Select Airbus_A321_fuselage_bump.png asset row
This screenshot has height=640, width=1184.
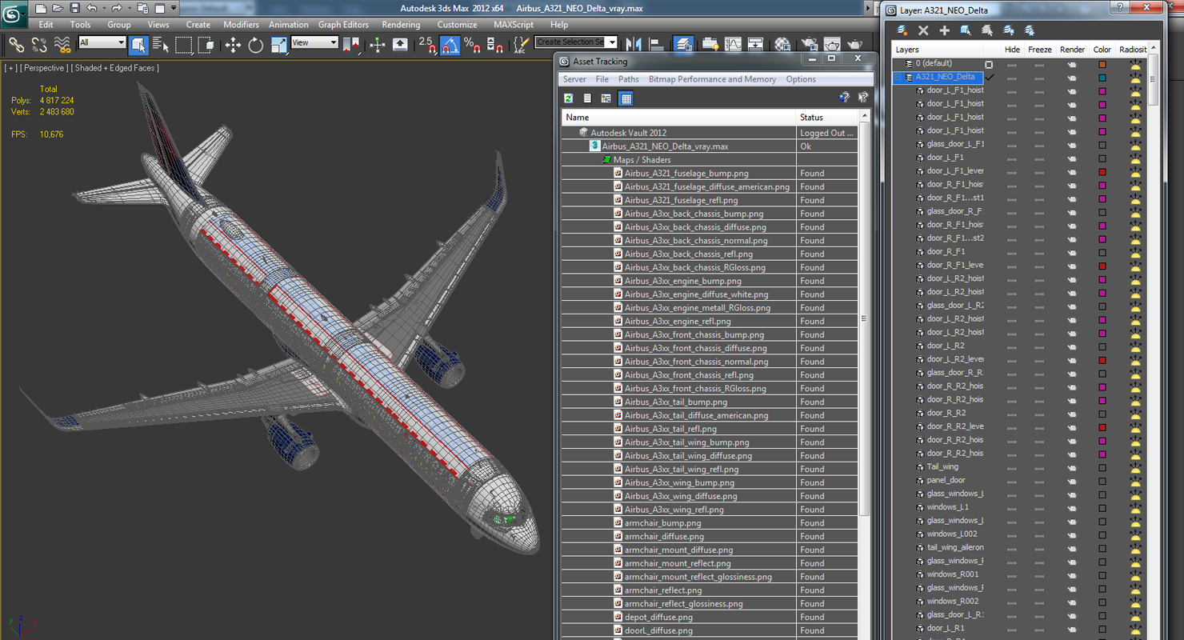[x=710, y=173]
